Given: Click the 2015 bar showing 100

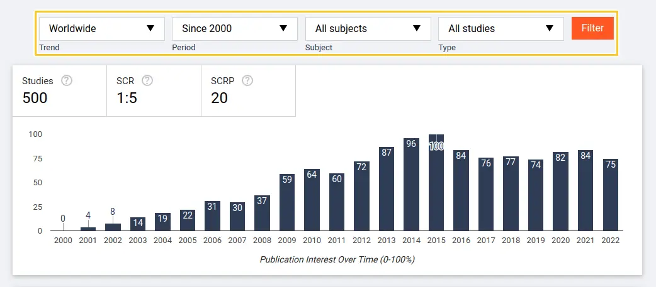Looking at the screenshot, I should point(436,183).
